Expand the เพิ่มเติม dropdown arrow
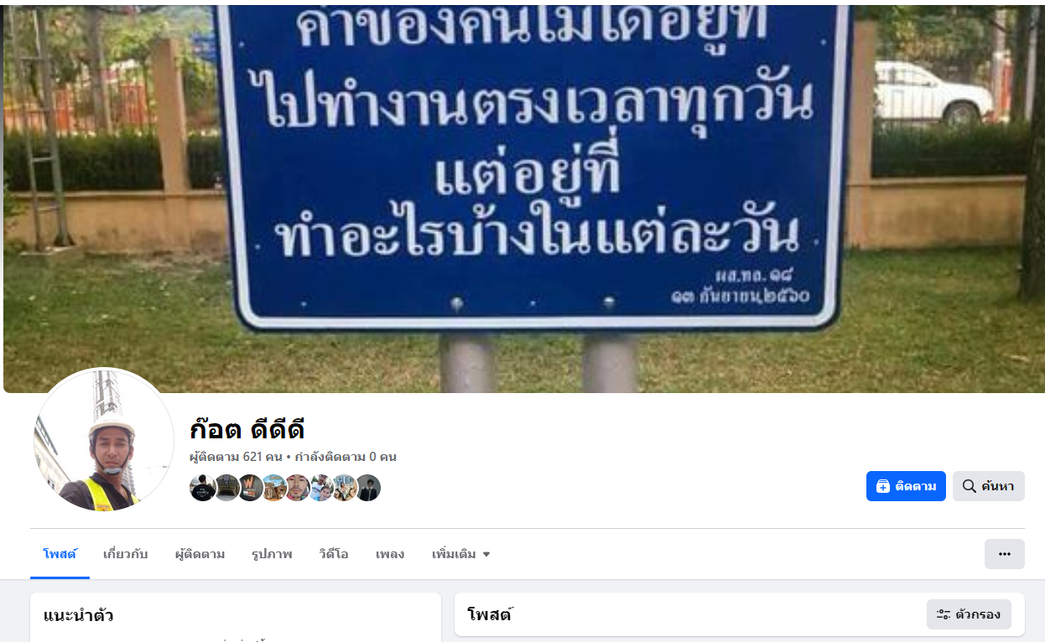The image size is (1045, 642). [x=486, y=554]
